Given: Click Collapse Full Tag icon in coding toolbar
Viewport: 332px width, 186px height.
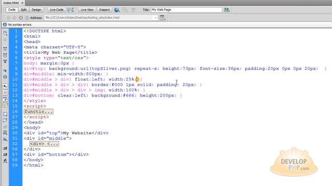Looking at the screenshot, I should (5, 49).
